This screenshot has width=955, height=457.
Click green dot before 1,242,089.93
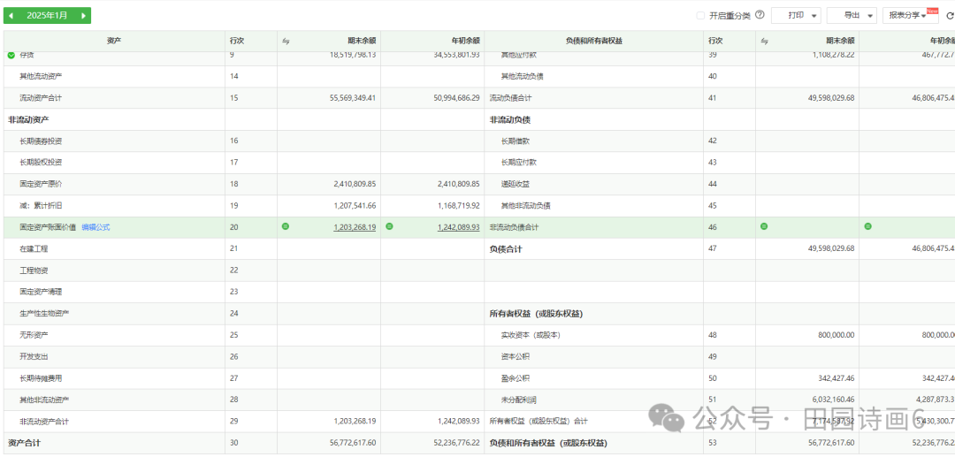(x=389, y=227)
